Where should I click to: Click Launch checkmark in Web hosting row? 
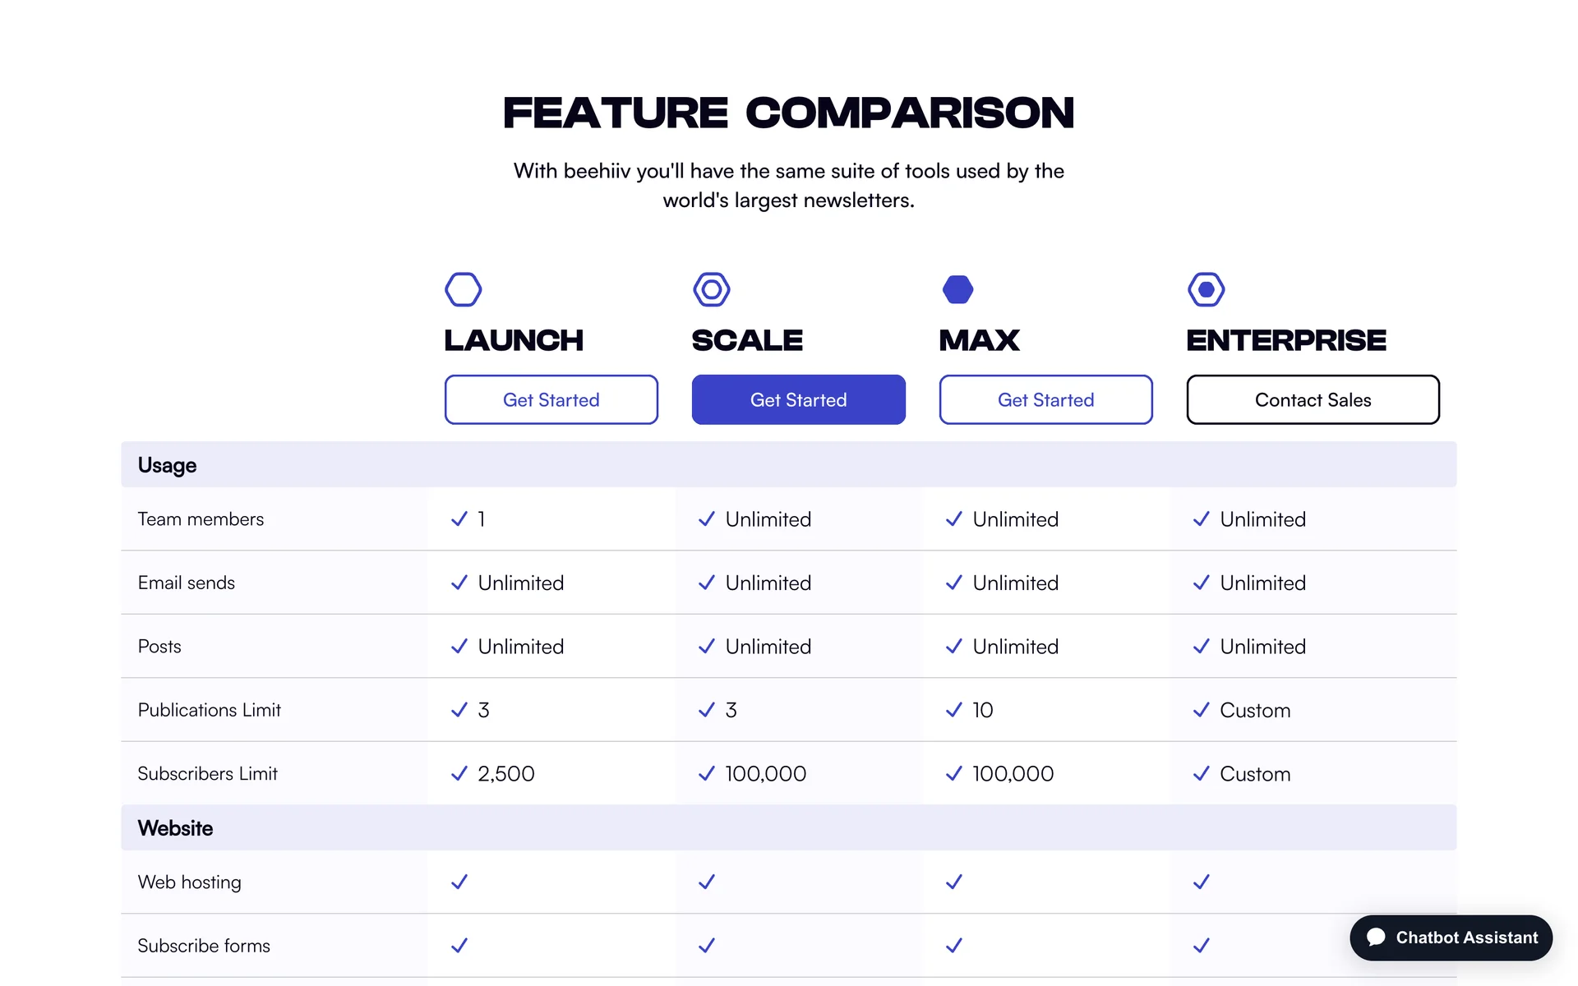click(x=459, y=882)
